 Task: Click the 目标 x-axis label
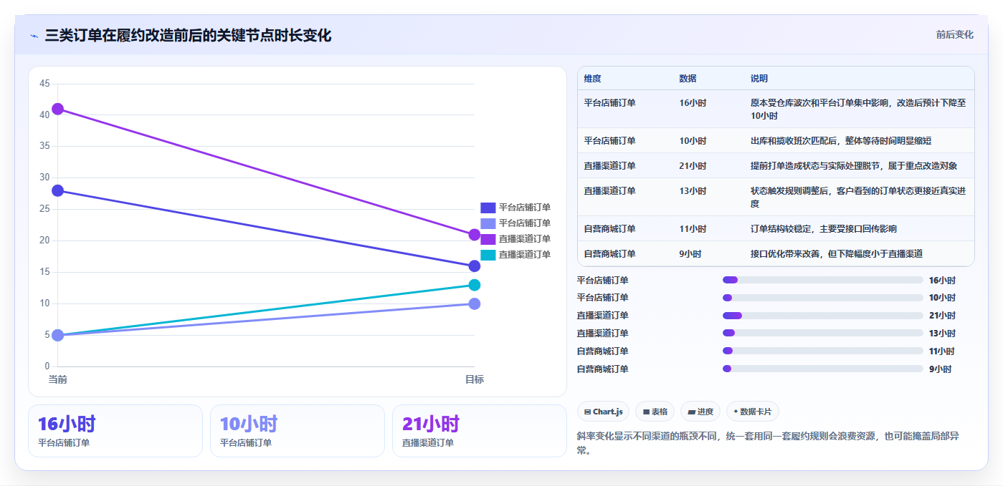click(x=474, y=379)
